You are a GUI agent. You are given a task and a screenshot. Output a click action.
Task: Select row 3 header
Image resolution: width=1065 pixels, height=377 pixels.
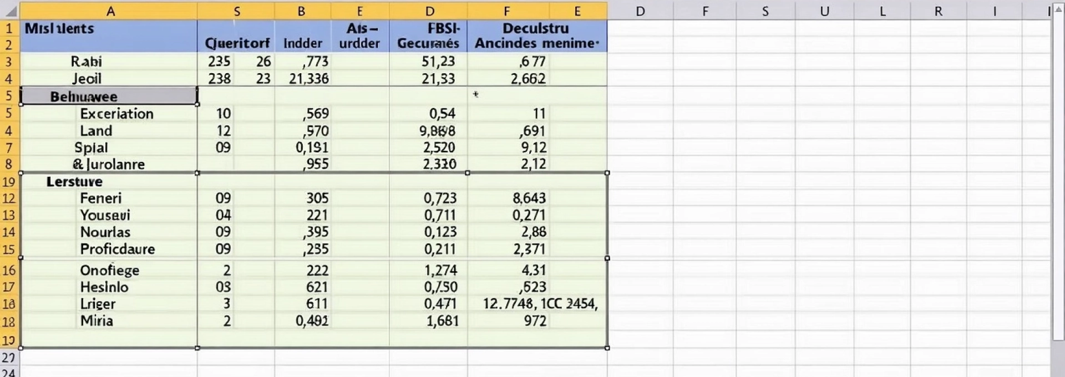(x=9, y=62)
